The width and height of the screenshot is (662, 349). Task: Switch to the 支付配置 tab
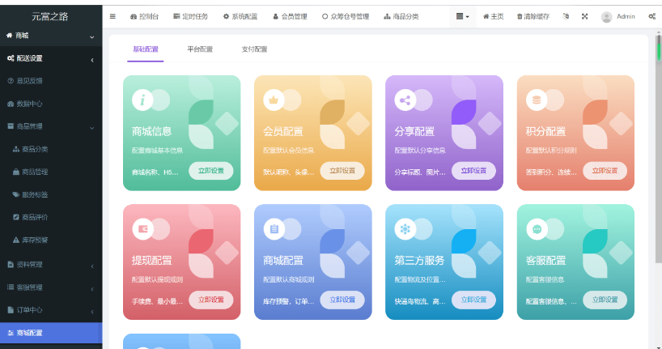point(254,49)
